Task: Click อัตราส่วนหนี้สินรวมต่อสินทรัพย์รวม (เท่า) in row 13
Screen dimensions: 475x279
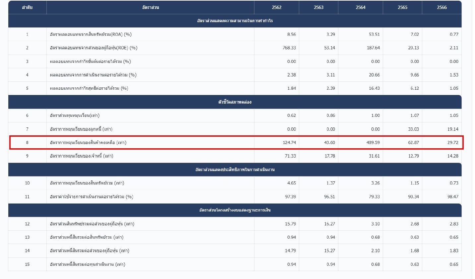Action: coord(87,237)
